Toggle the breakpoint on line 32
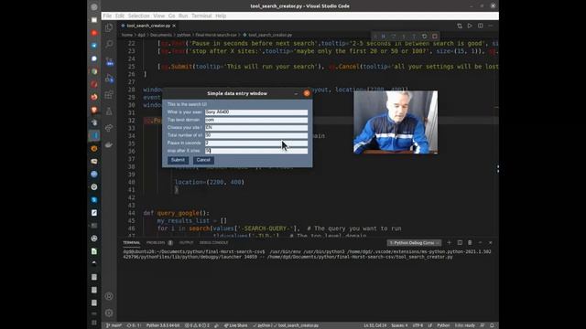This screenshot has width=586, height=329. coord(122,121)
